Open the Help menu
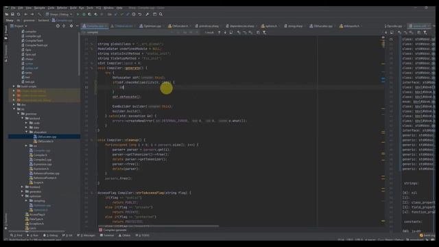439x247 pixels. tap(119, 8)
